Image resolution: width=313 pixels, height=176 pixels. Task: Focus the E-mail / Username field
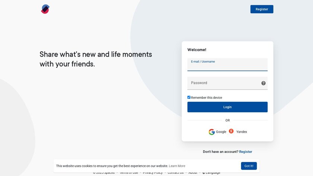click(x=227, y=66)
